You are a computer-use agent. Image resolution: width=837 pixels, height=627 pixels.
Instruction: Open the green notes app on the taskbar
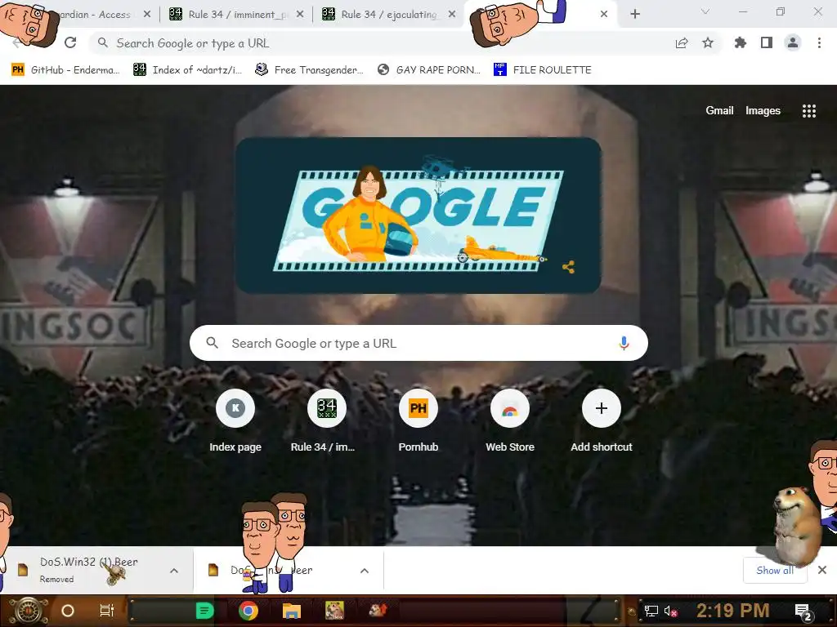coord(204,611)
